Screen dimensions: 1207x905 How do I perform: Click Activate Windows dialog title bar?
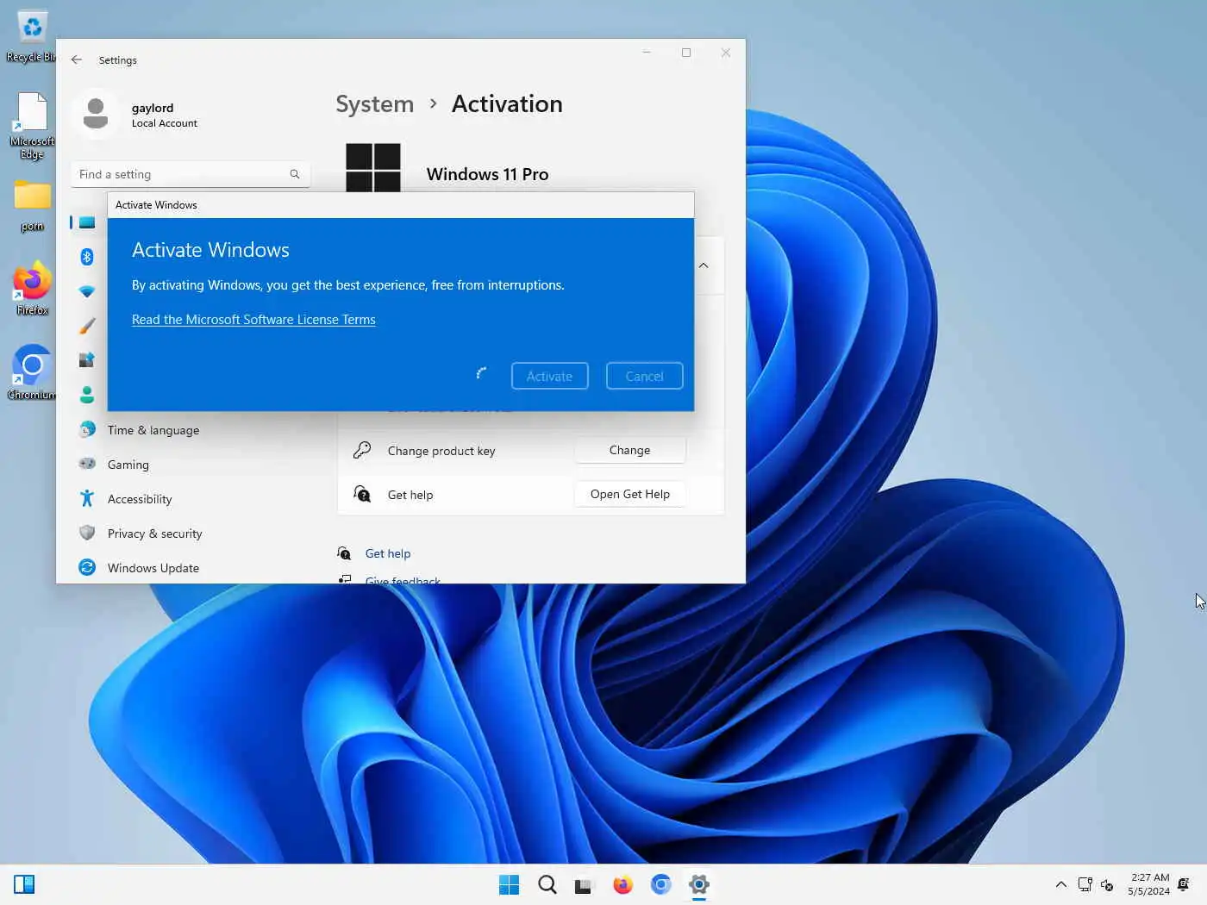(401, 205)
